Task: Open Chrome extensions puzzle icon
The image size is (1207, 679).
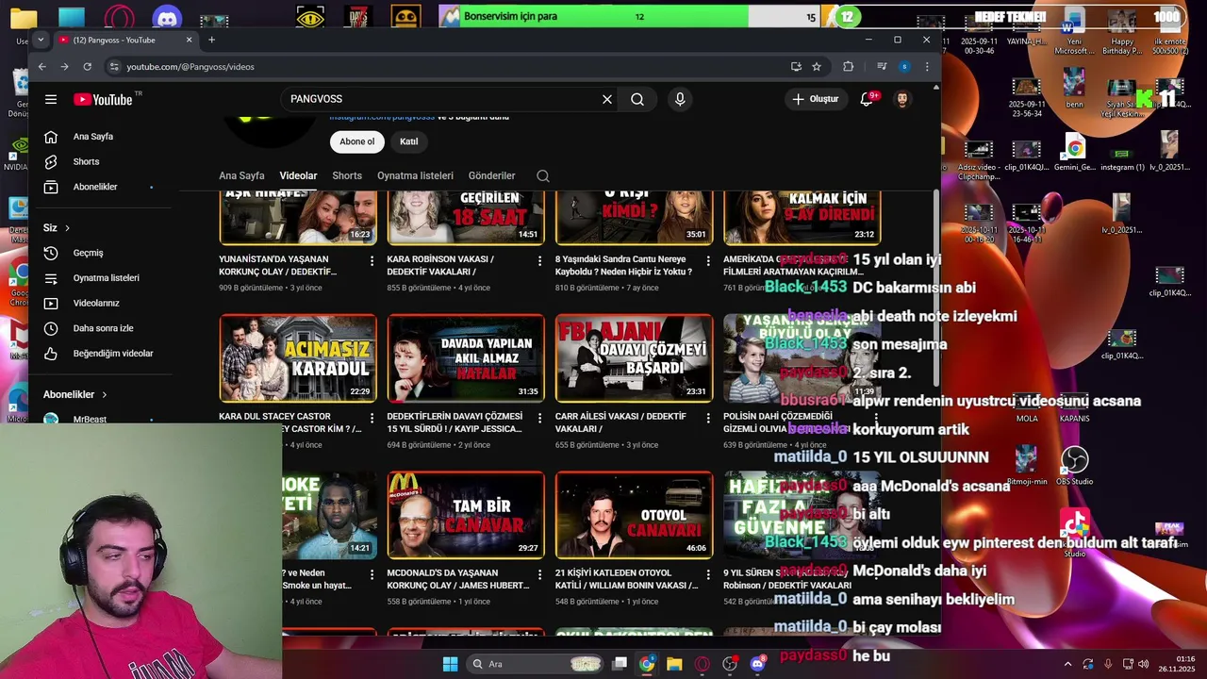Action: [848, 67]
